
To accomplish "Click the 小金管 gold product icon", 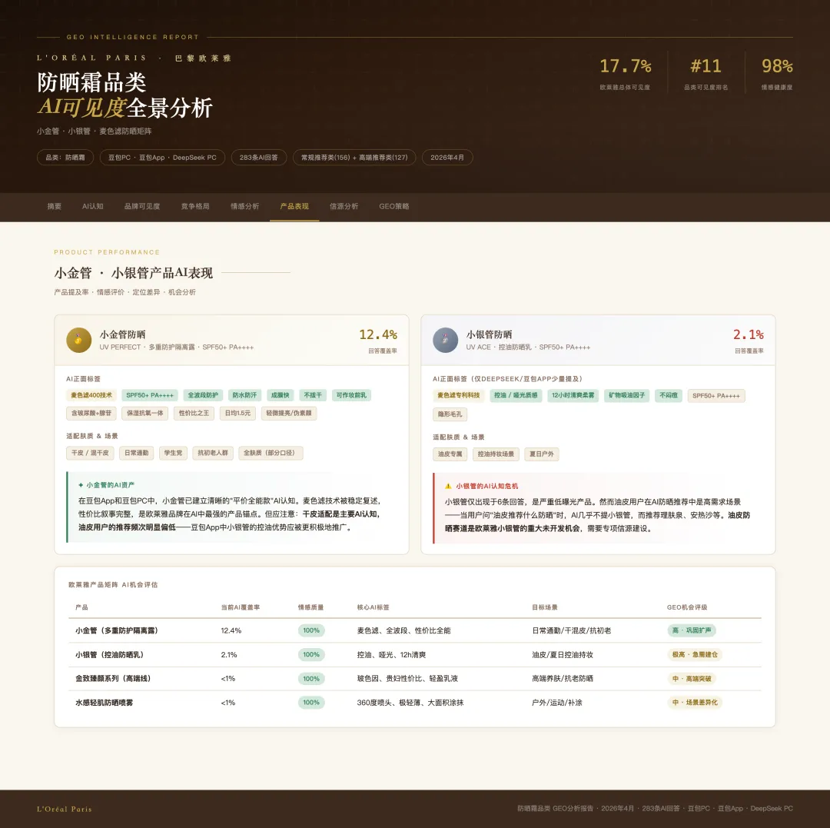I will click(79, 340).
